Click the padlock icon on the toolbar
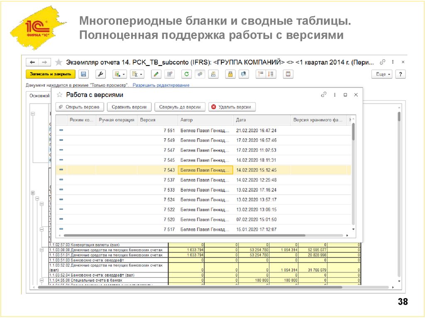 coord(230,74)
